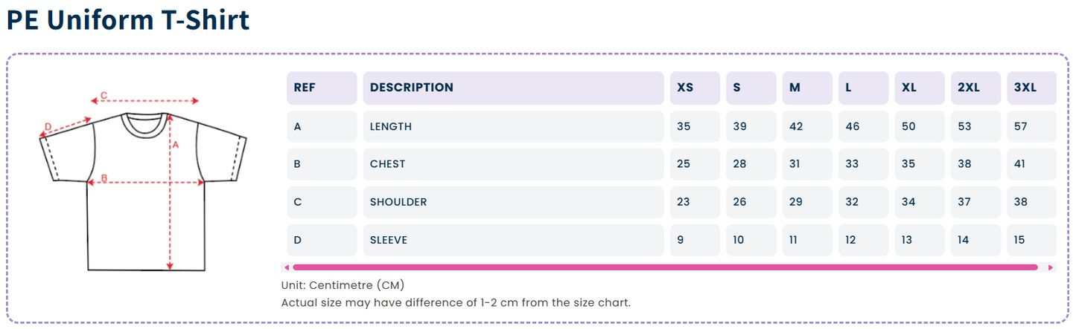
Task: Click the right scroll arrow under table
Action: pyautogui.click(x=1051, y=267)
